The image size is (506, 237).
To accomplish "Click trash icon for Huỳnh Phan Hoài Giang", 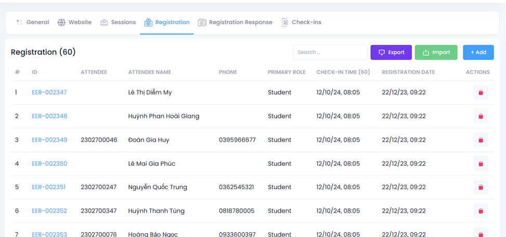I will [x=480, y=116].
